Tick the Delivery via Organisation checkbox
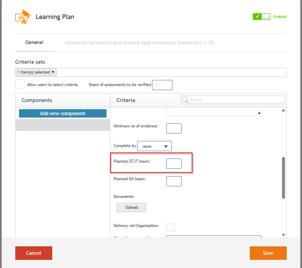302x268 pixels. coord(170,227)
